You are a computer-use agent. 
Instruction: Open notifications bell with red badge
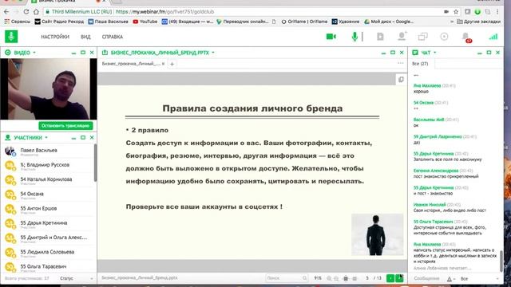pos(466,37)
